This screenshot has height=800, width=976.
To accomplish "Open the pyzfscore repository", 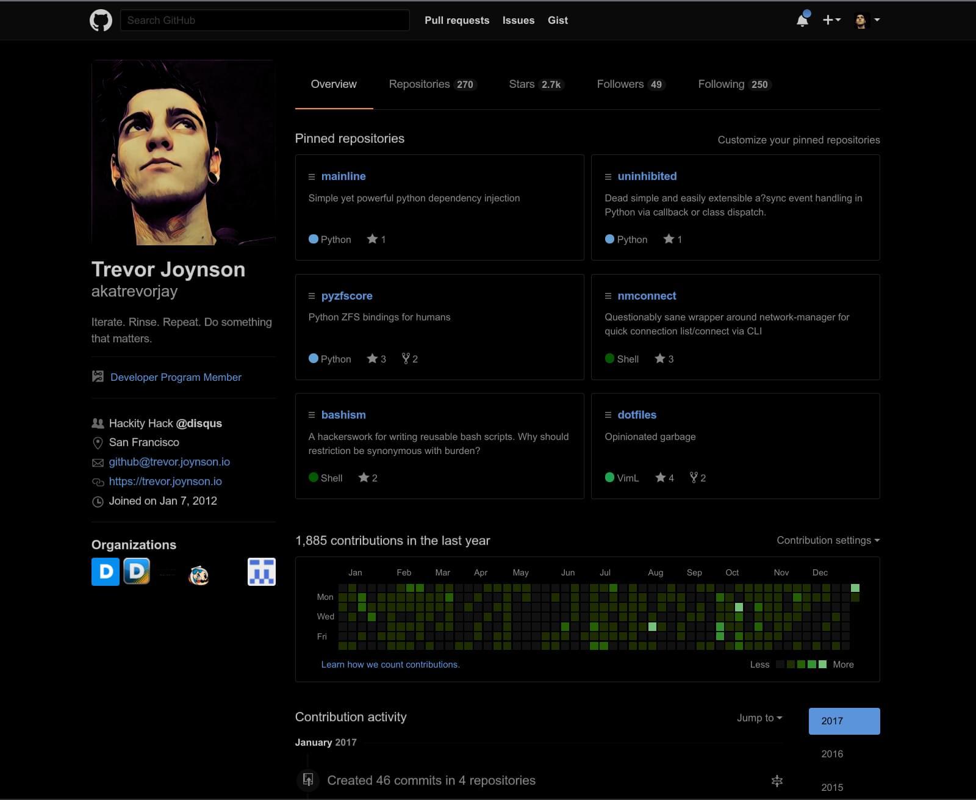I will pos(346,296).
